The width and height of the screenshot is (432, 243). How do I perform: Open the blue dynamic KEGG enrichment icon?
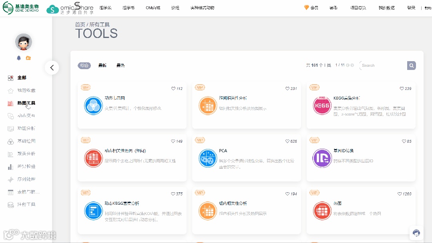pos(93,211)
